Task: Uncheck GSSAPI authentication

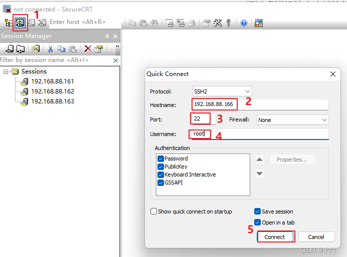Action: pyautogui.click(x=160, y=182)
